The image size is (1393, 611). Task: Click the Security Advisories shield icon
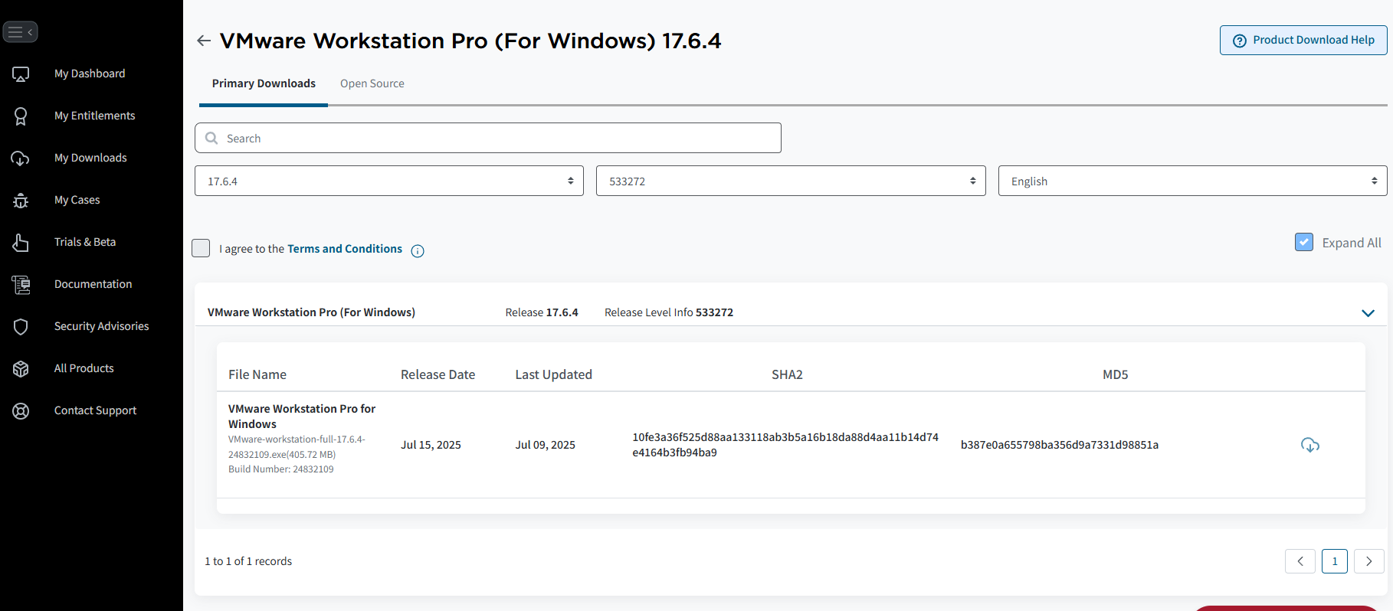click(x=21, y=327)
